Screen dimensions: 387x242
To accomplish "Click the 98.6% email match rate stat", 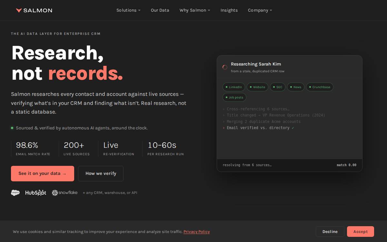I will (x=33, y=149).
